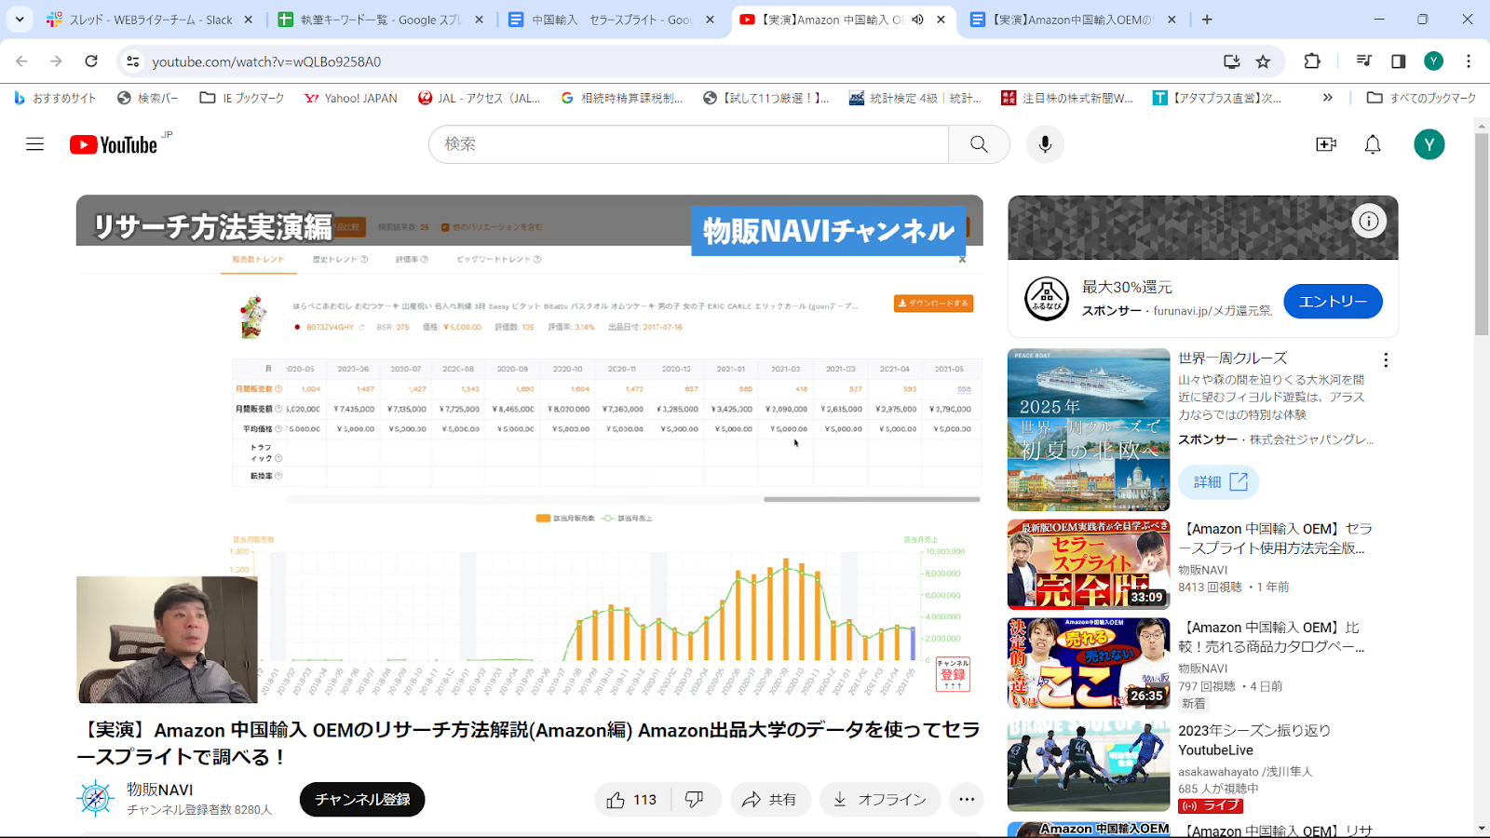Open Chrome three-dot menu
Image resolution: width=1490 pixels, height=838 pixels.
(1469, 61)
